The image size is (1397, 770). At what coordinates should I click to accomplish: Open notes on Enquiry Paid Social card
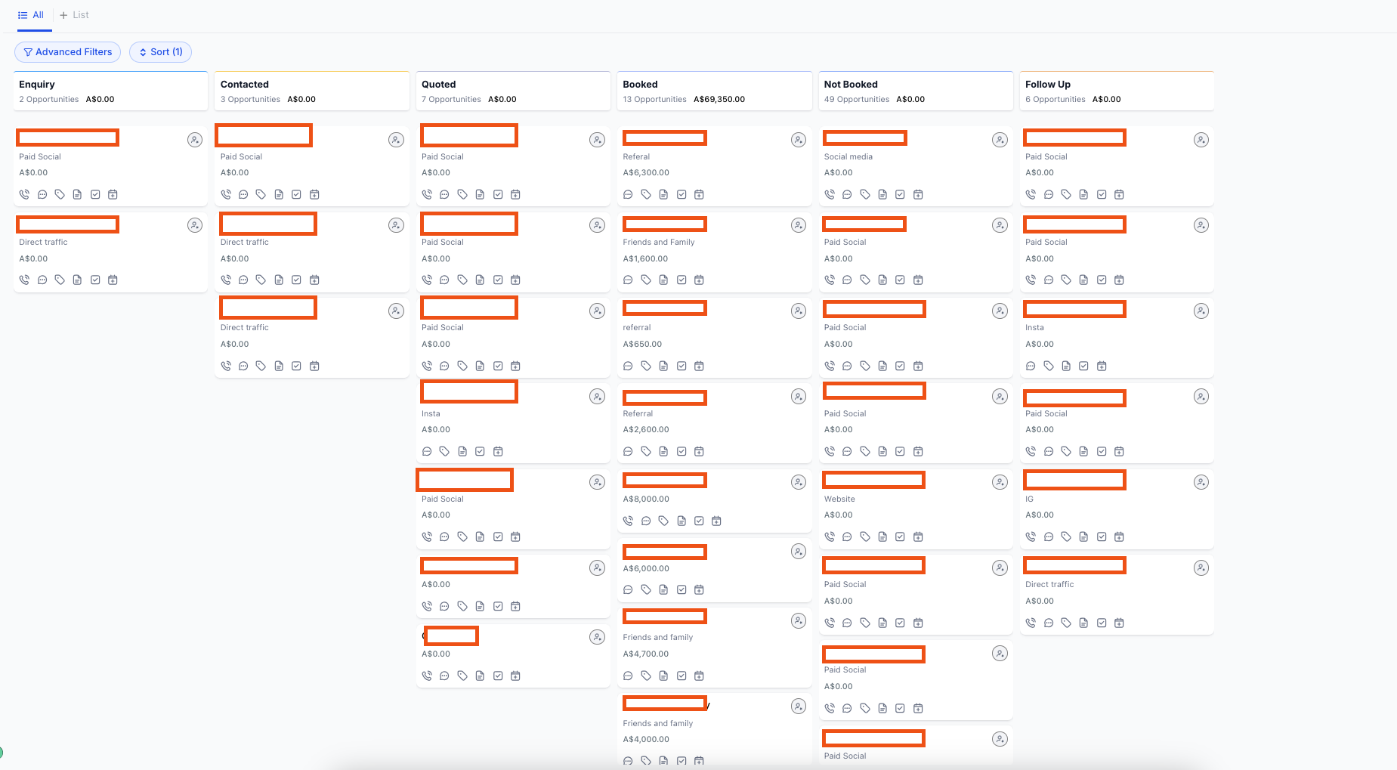coord(77,194)
